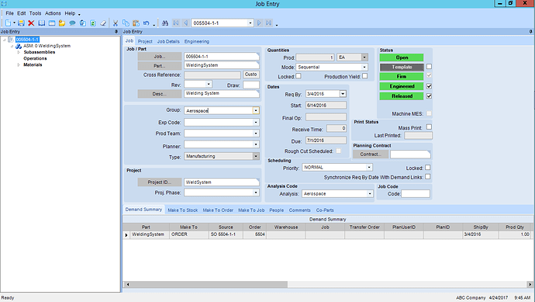Click the Undo arrow icon

pos(146,23)
